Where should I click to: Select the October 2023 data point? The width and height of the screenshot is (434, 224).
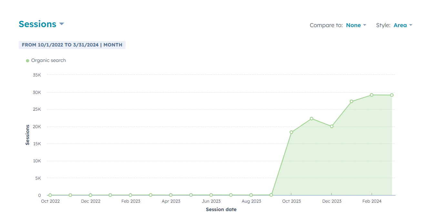point(291,132)
